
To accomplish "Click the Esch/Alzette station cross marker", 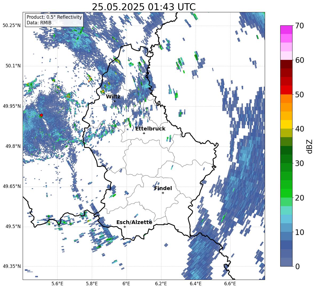I will point(125,227).
